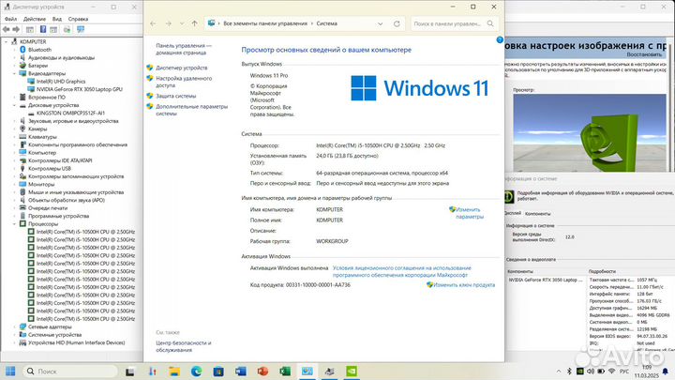This screenshot has width=675, height=380.
Task: Go forward in the System control panel window
Action: [169, 23]
